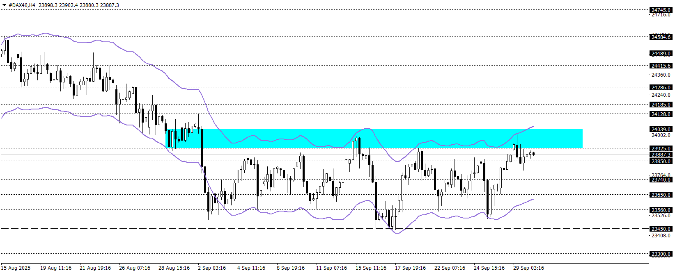Click the 23925.0 price level label
The width and height of the screenshot is (675, 273).
[661, 148]
